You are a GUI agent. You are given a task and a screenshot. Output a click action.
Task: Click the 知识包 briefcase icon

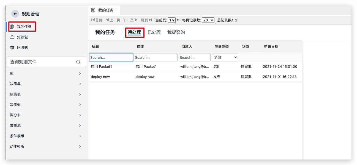(12, 37)
